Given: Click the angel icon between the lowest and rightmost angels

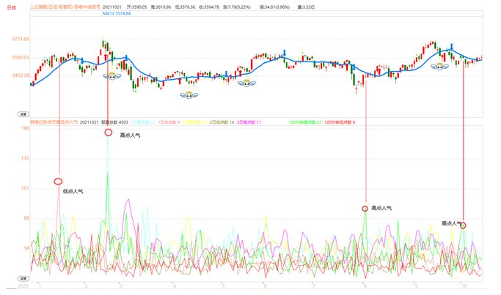Looking at the screenshot, I should [x=246, y=83].
